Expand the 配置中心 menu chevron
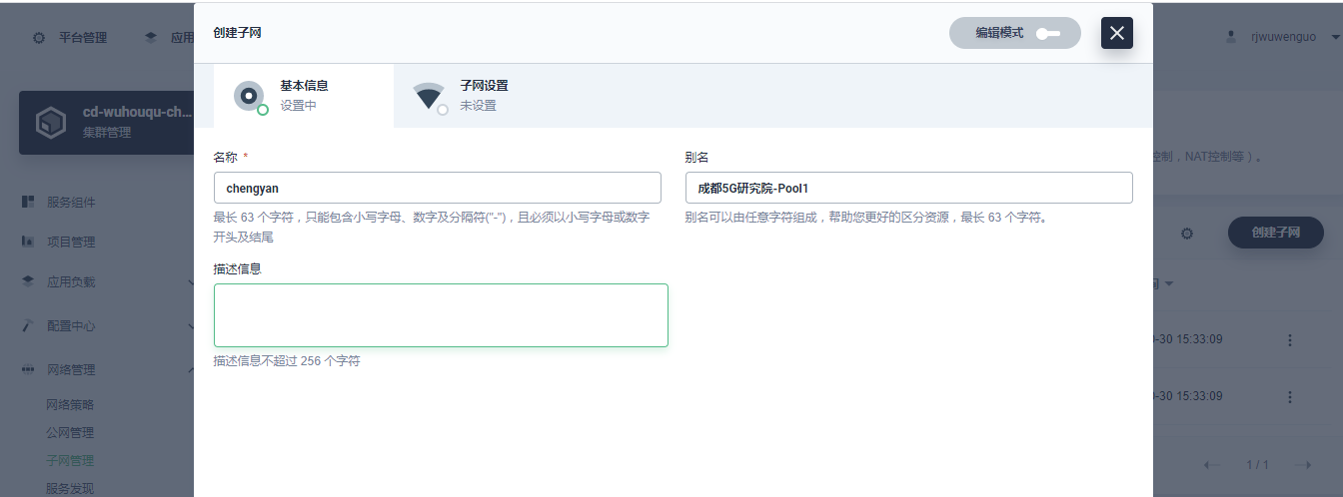1343x497 pixels. [x=190, y=326]
